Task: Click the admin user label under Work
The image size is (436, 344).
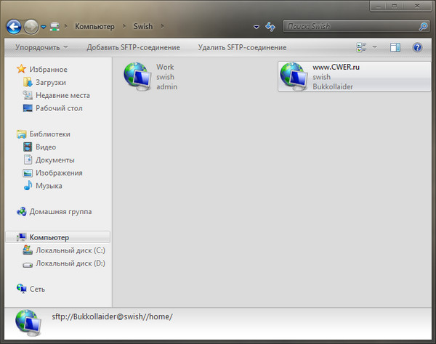Action: [x=166, y=87]
